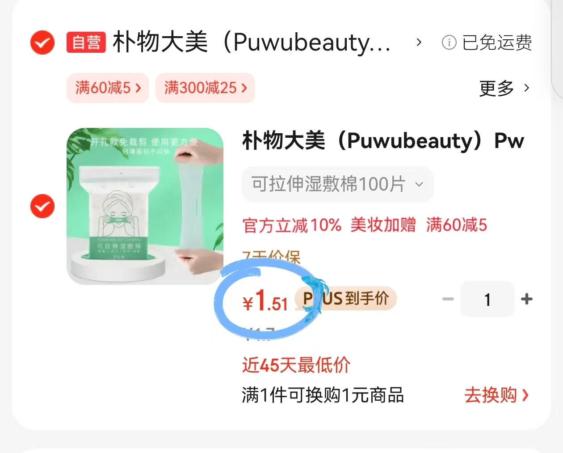Uncheck the store-level red selection checkmark
The height and width of the screenshot is (453, 563).
(42, 42)
